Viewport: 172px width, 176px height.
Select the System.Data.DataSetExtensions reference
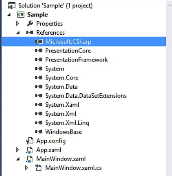(86, 96)
